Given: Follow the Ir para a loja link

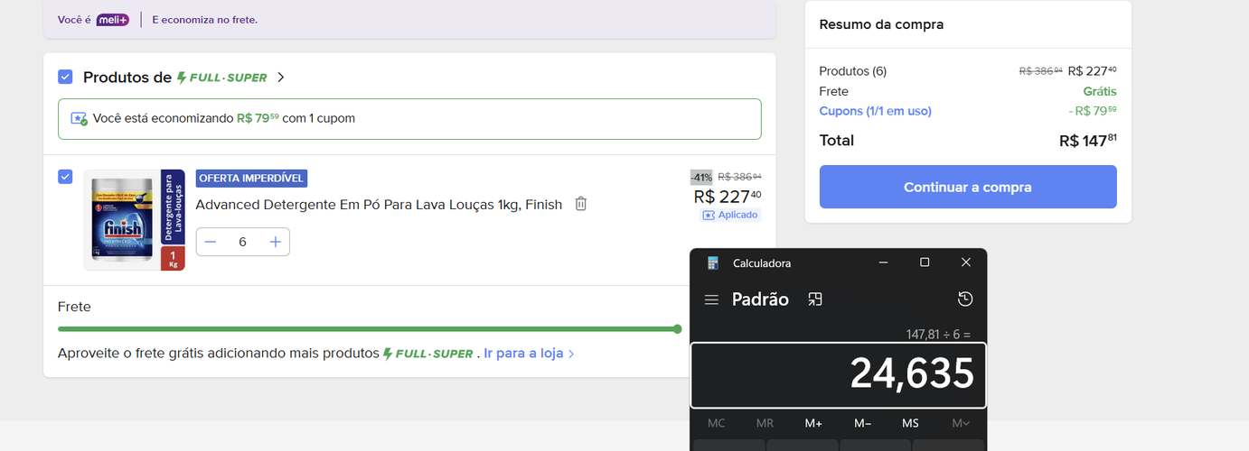Looking at the screenshot, I should pos(529,354).
